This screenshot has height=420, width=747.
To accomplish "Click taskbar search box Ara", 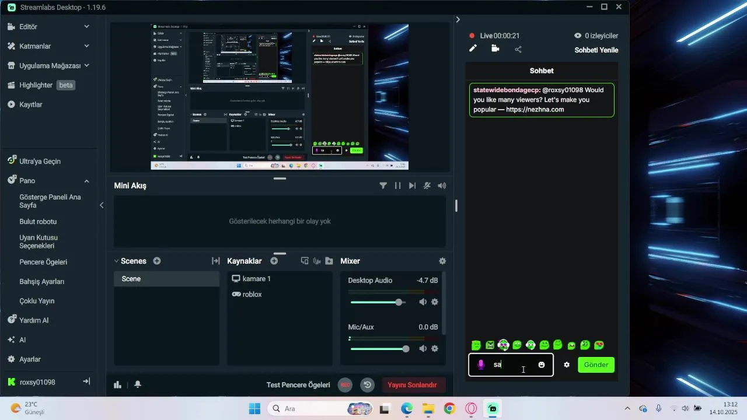I will click(320, 408).
